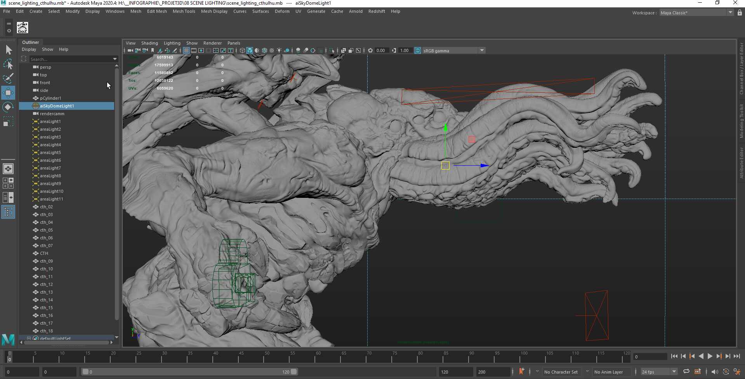Choose the Lasso select tool
Screen dimensions: 745x379
pyautogui.click(x=9, y=64)
